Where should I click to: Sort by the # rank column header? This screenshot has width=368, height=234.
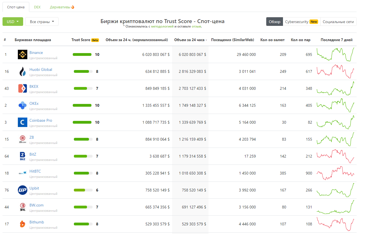click(x=5, y=40)
